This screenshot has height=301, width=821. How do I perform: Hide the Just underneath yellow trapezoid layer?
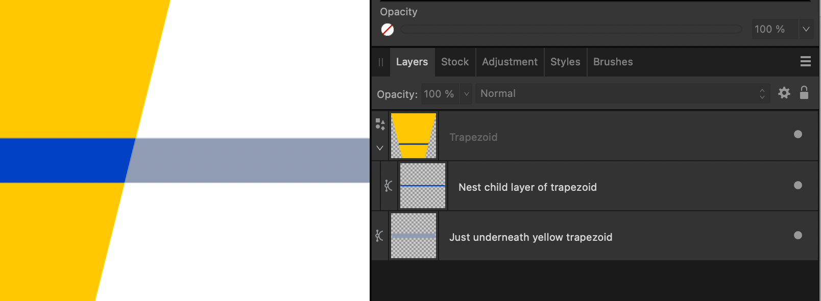(x=798, y=235)
